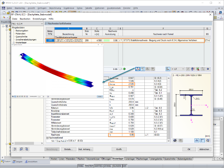
Task: Open the Daten navigator tab
Action: coord(6,162)
